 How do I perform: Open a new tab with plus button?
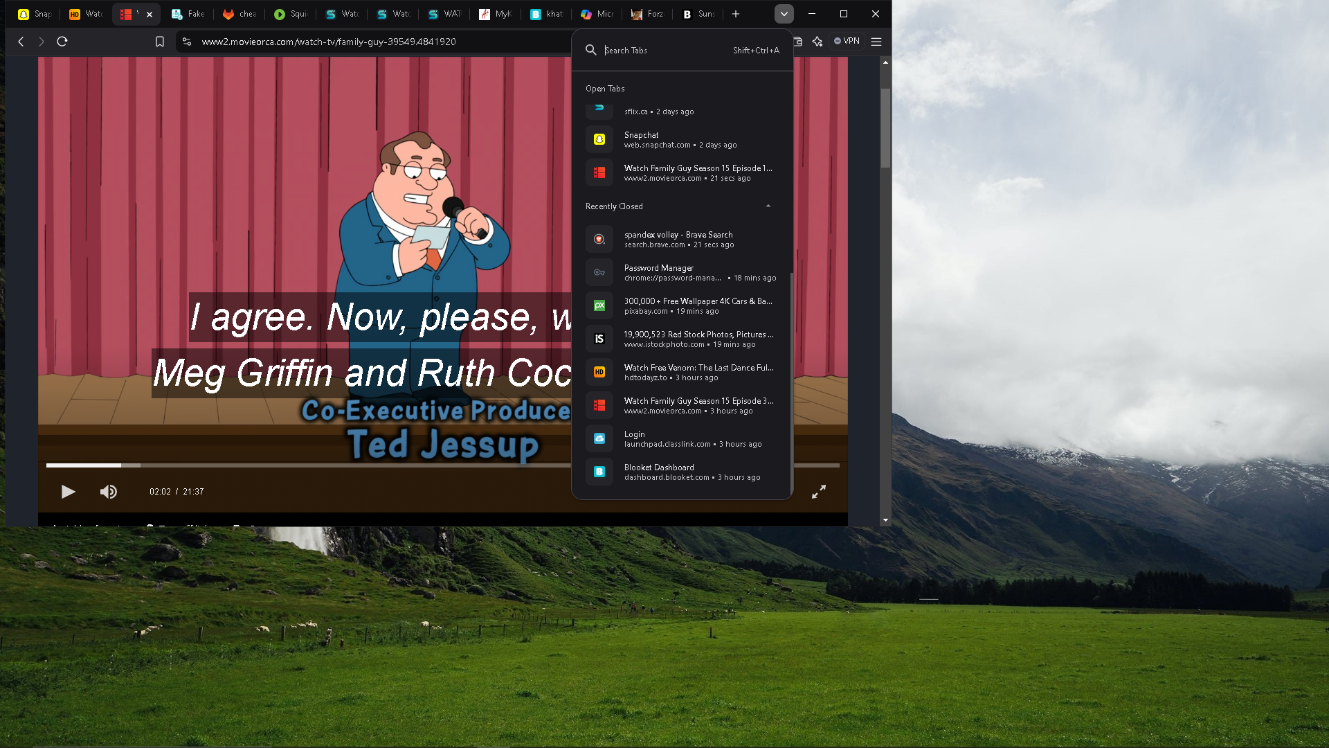736,14
